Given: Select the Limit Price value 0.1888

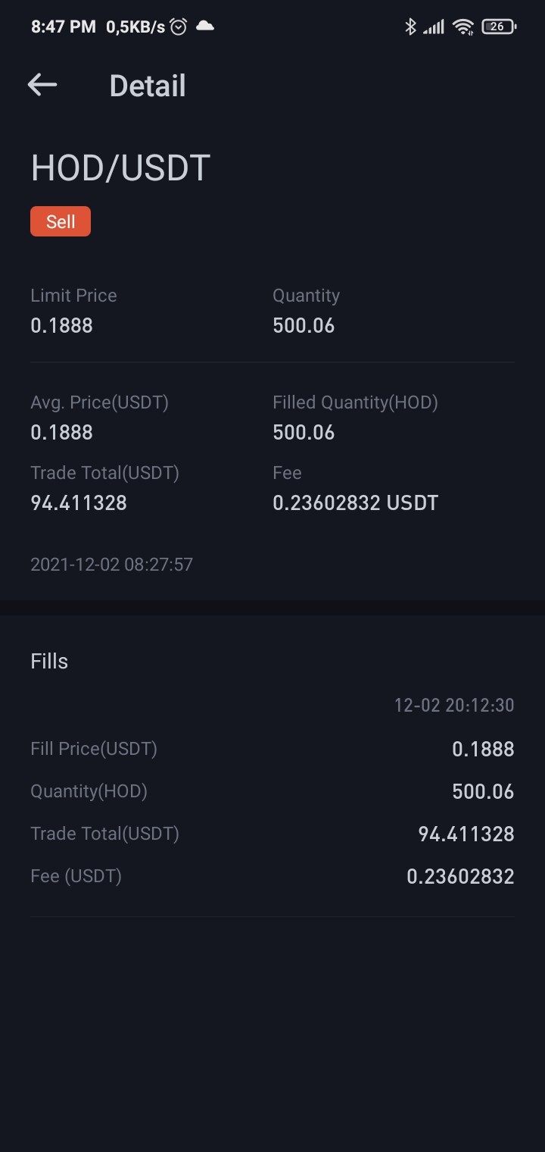Looking at the screenshot, I should click(61, 326).
